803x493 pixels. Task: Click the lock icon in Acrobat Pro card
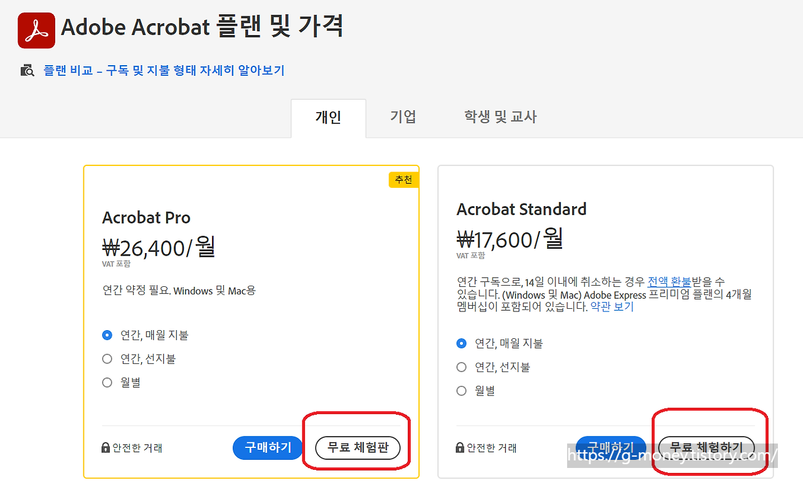tap(105, 448)
